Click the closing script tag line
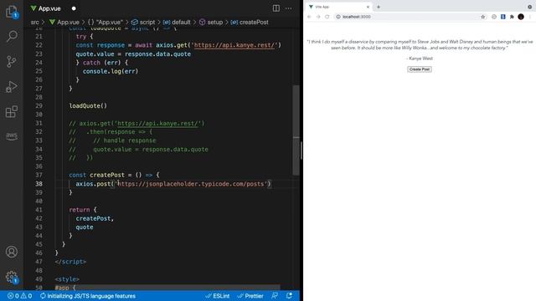The image size is (536, 301). tap(70, 262)
